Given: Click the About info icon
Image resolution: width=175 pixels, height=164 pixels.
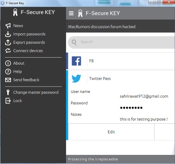Looking at the screenshot, I should [8, 63].
